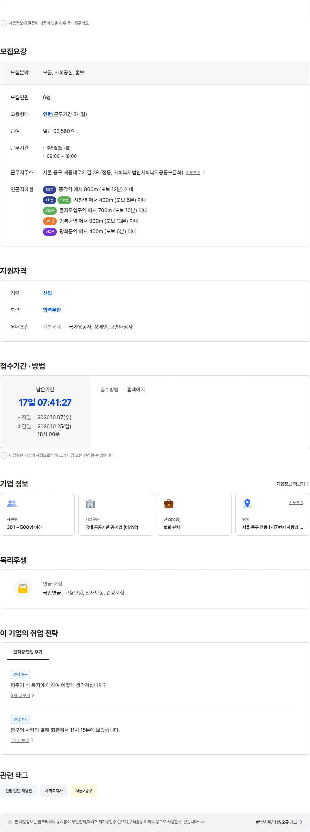Click the gray dot icon by copyright notice

point(10,822)
